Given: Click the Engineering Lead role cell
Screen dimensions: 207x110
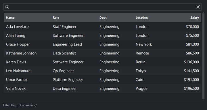Looking at the screenshot, I should point(67,44).
